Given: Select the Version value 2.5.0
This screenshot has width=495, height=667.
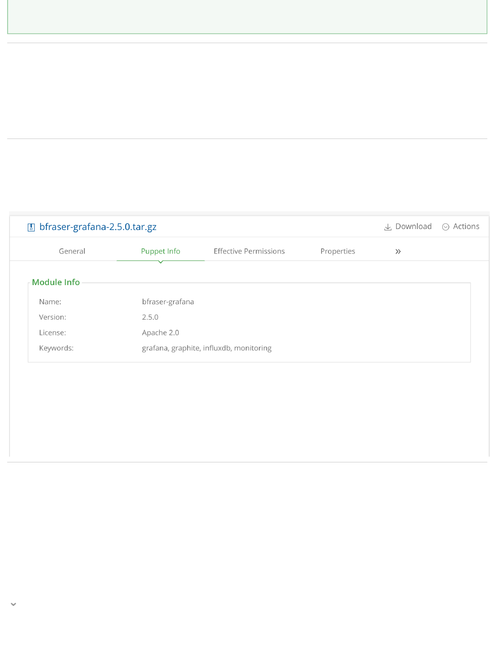Looking at the screenshot, I should 150,317.
